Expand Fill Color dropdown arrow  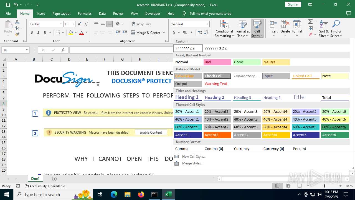(75, 33)
